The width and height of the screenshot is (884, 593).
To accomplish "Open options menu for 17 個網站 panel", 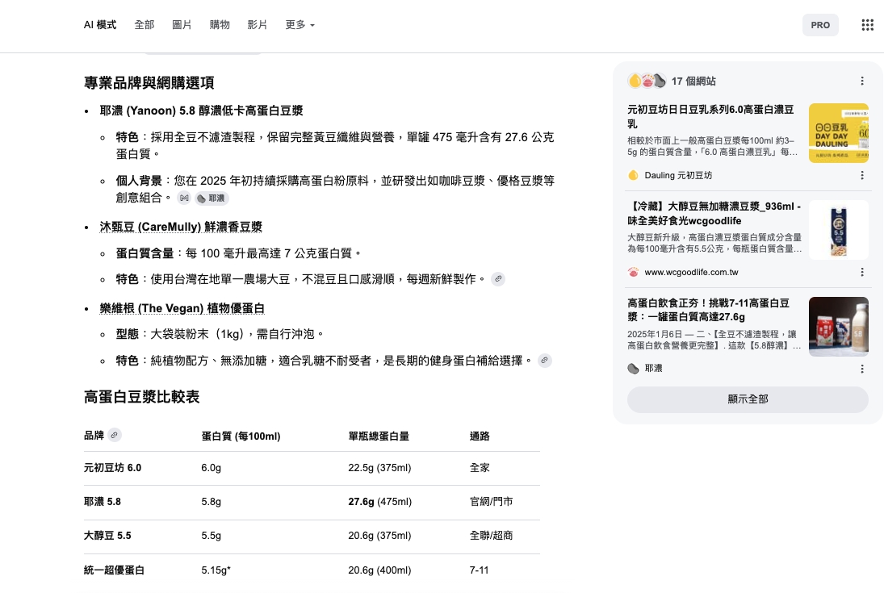I will pyautogui.click(x=862, y=81).
